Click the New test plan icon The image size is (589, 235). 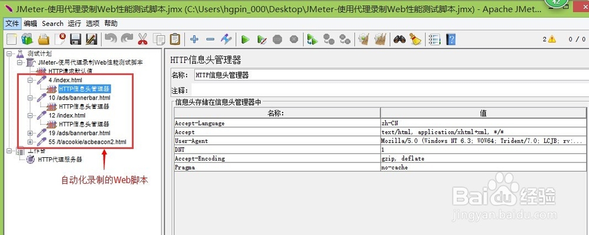pyautogui.click(x=12, y=39)
